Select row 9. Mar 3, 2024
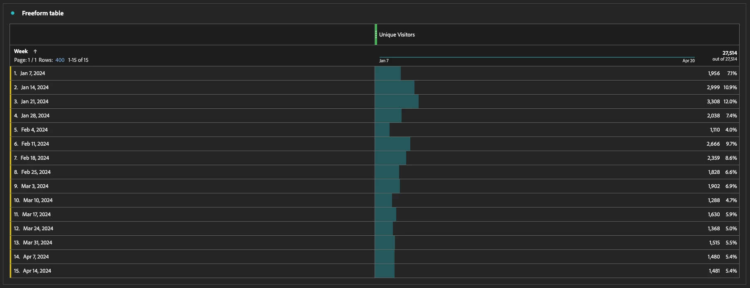This screenshot has height=288, width=750. click(192, 186)
